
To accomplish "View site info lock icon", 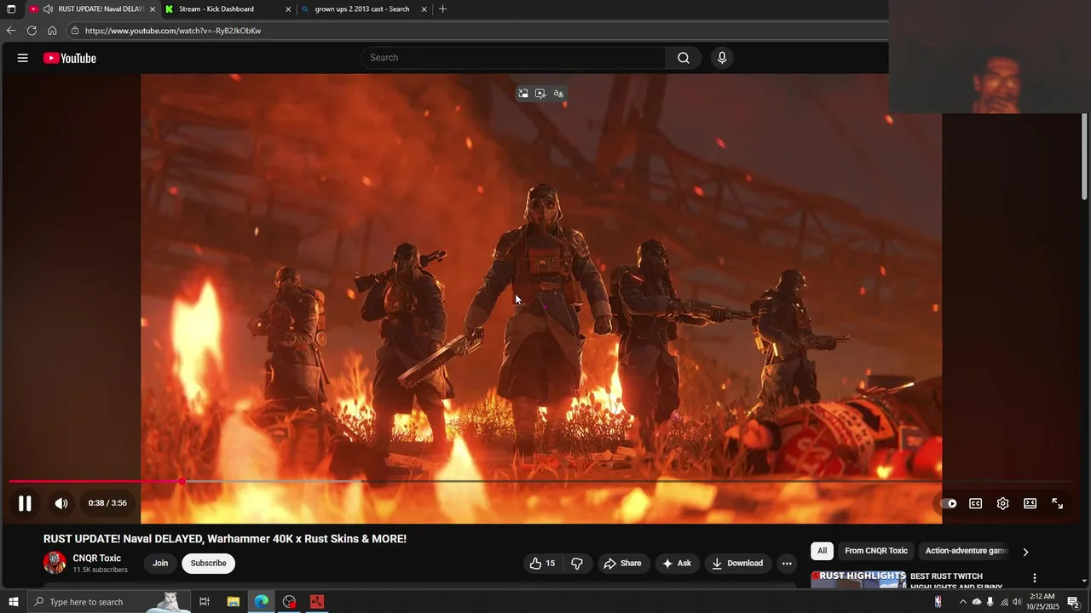I will tap(75, 31).
